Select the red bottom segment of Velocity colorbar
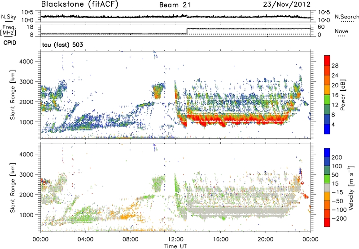The image size is (359, 249). pyautogui.click(x=327, y=222)
